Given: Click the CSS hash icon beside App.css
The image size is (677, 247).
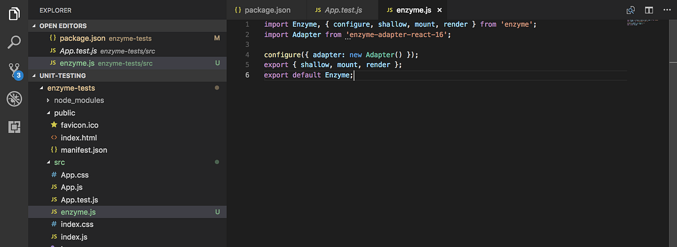Looking at the screenshot, I should coord(54,175).
